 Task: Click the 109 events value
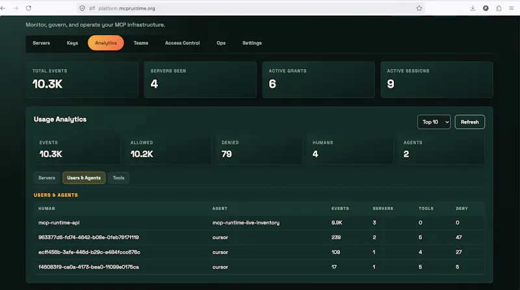pyautogui.click(x=335, y=252)
